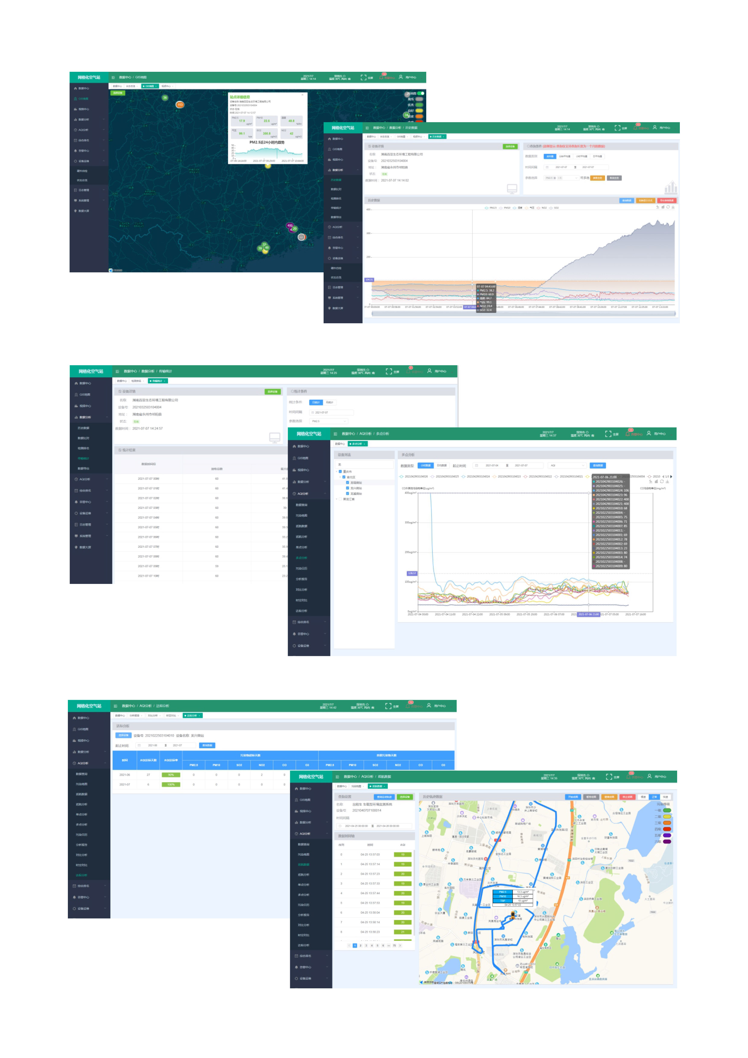The height and width of the screenshot is (1058, 748).
Task: Select 污染日历 submenu in 多点分析 sidebar
Action: coord(301,568)
